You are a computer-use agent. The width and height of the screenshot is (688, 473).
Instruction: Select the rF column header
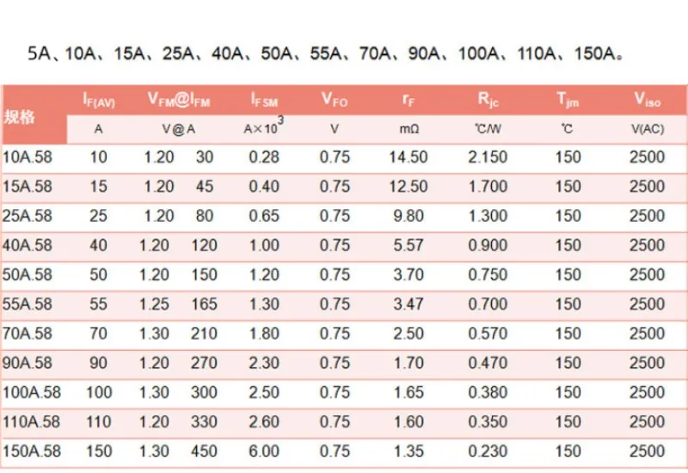click(408, 100)
